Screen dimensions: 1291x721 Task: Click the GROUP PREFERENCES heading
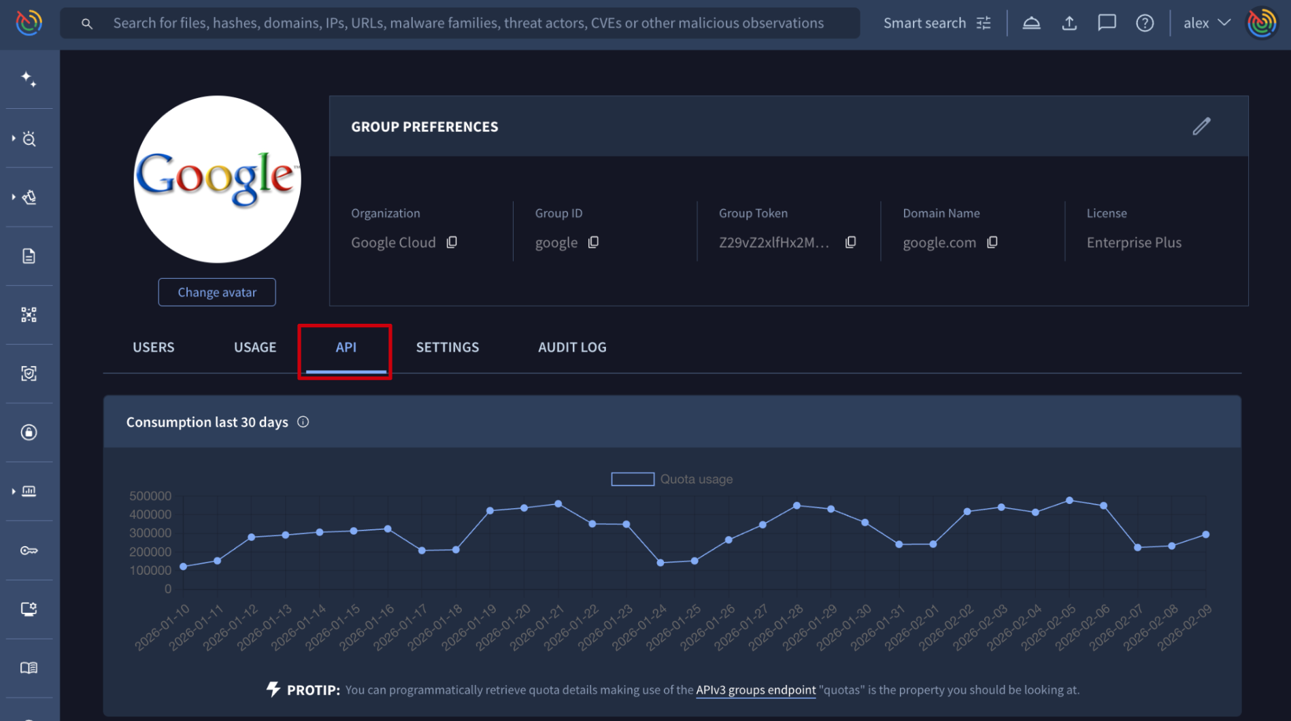point(424,127)
